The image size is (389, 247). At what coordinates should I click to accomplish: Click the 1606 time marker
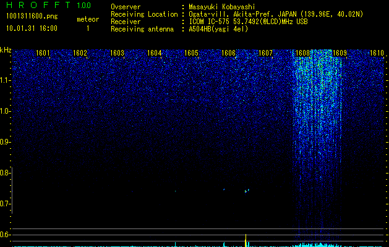[x=228, y=53]
